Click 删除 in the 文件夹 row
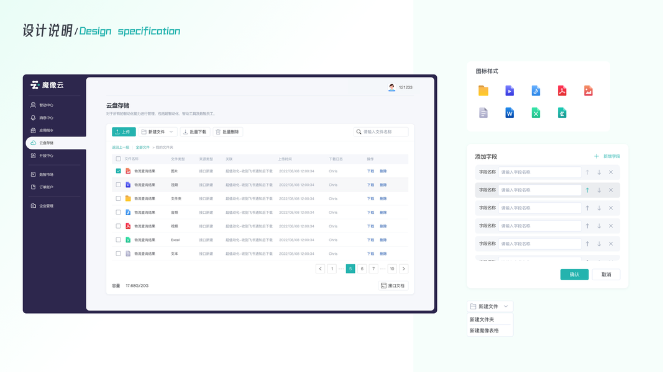This screenshot has width=663, height=372. (383, 198)
